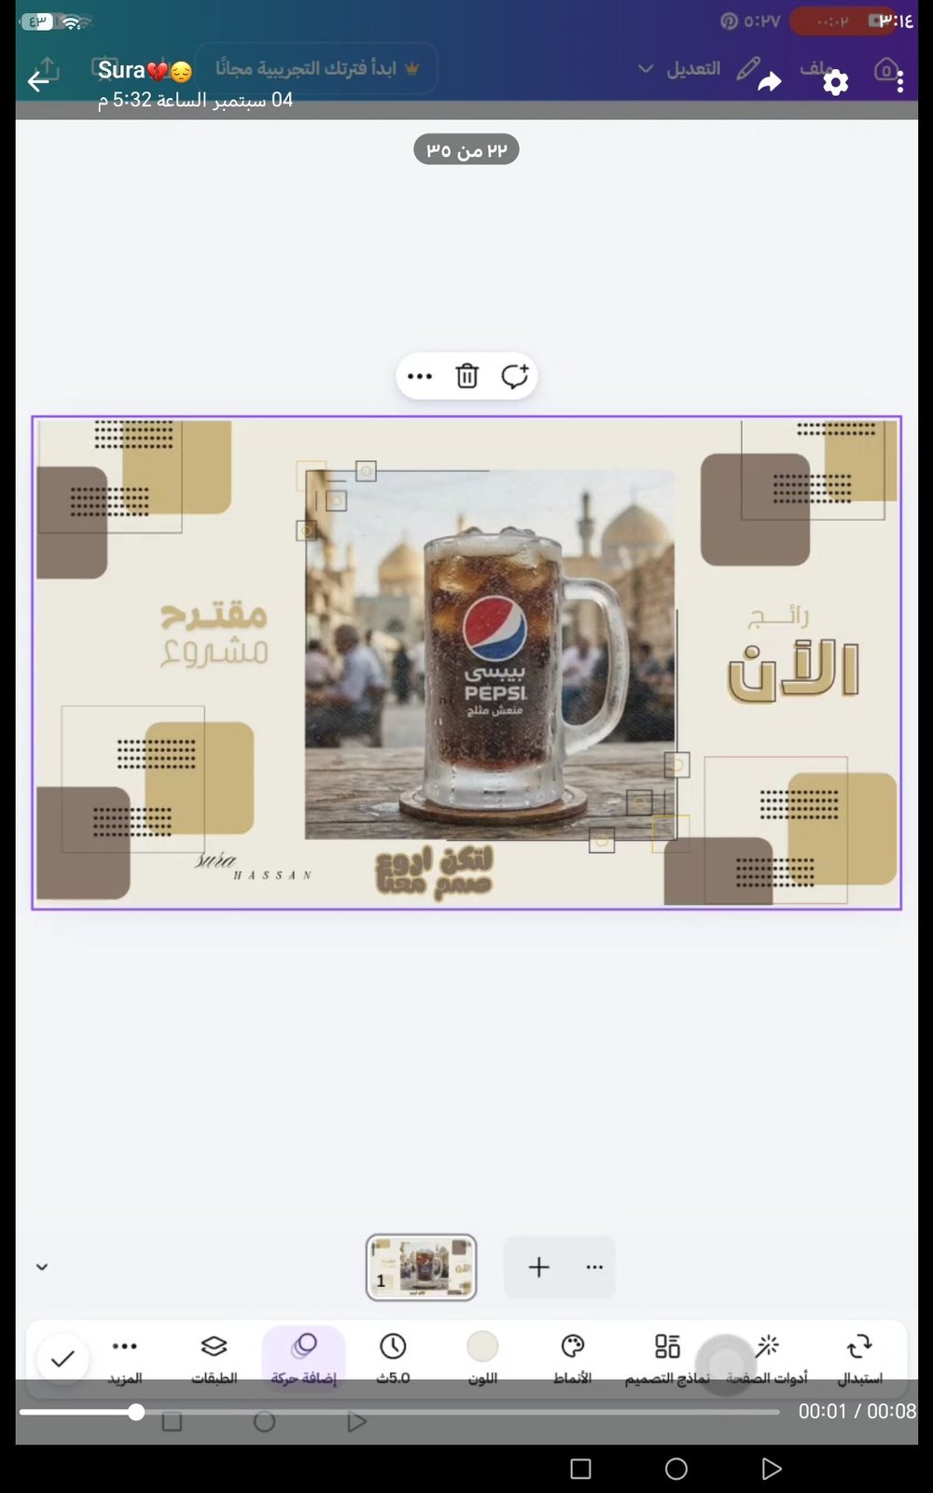The width and height of the screenshot is (933, 1493).
Task: Tap Android recent apps square button
Action: pos(580,1469)
